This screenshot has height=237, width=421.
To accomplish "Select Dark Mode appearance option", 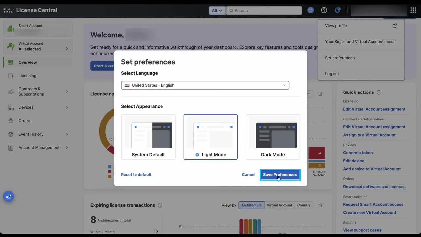I will [273, 137].
